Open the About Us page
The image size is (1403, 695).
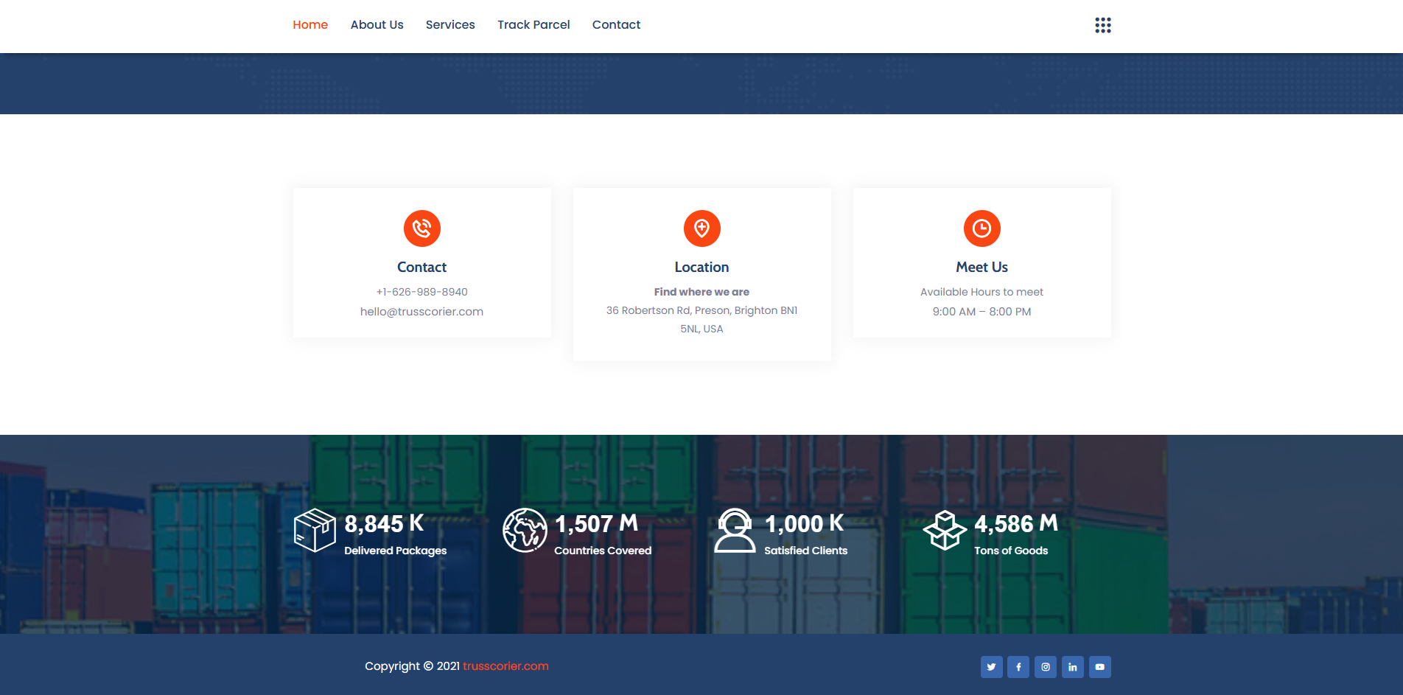(x=377, y=25)
